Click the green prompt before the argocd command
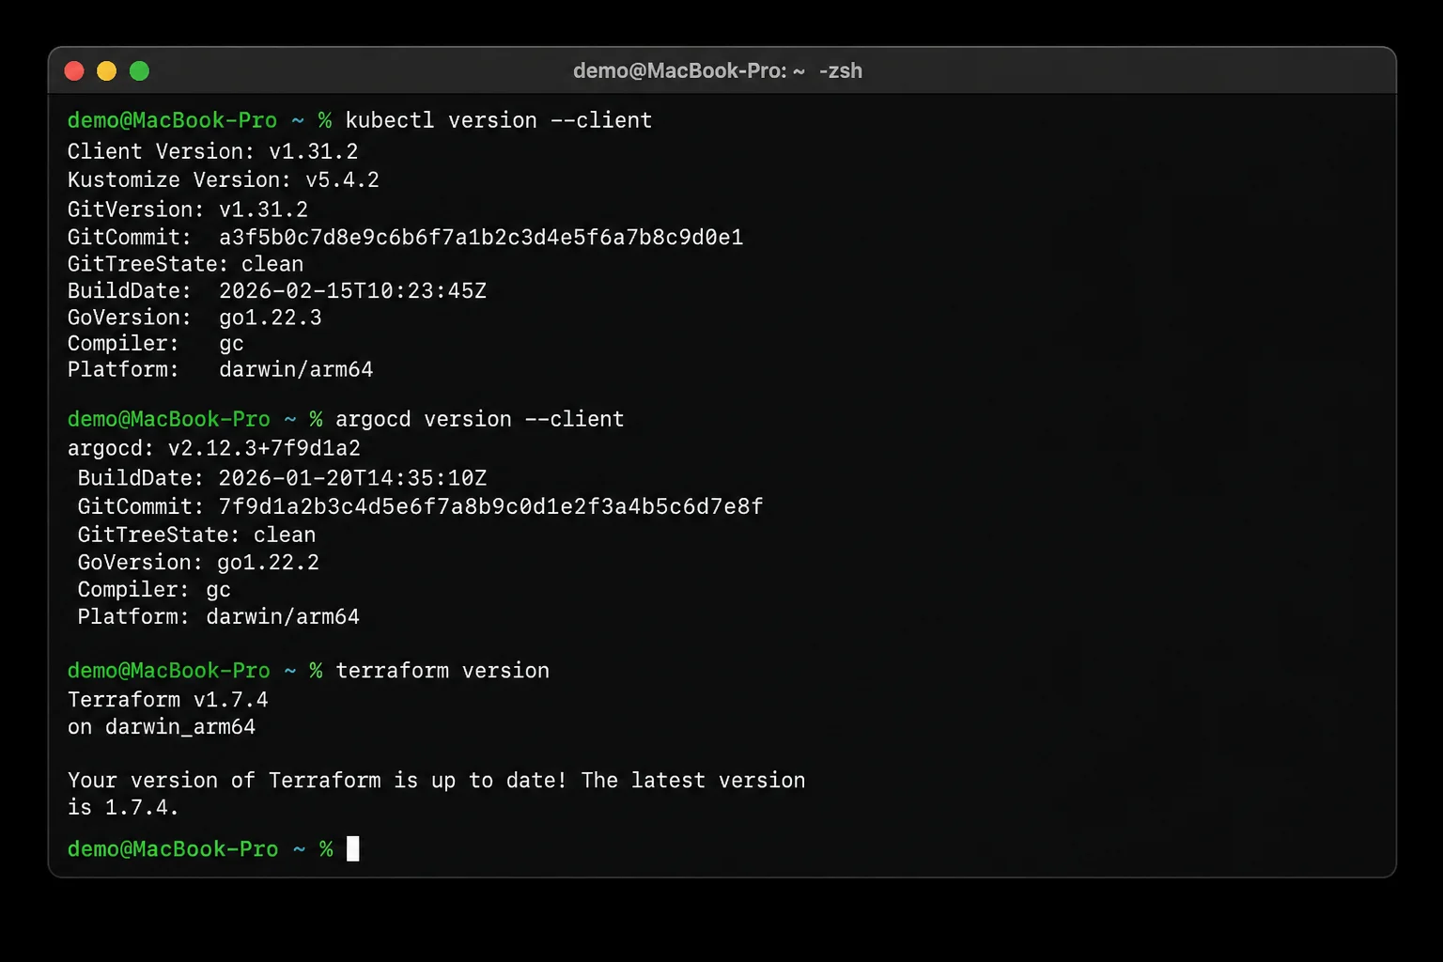 coord(195,419)
